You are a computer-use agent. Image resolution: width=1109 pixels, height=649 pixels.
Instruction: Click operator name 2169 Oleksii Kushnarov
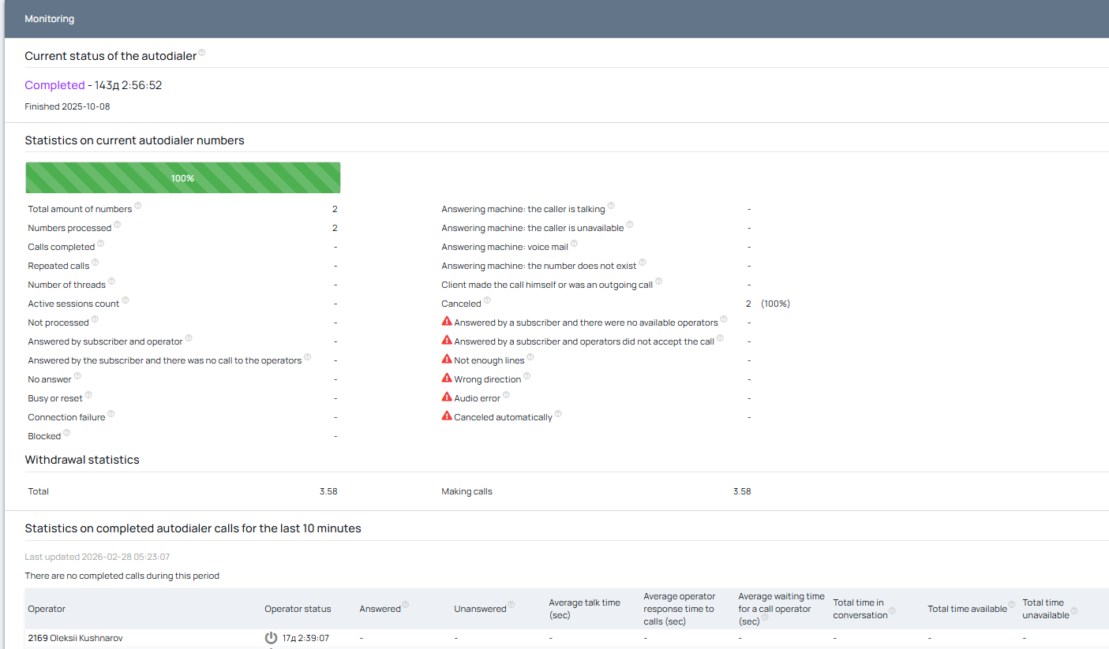coord(75,638)
